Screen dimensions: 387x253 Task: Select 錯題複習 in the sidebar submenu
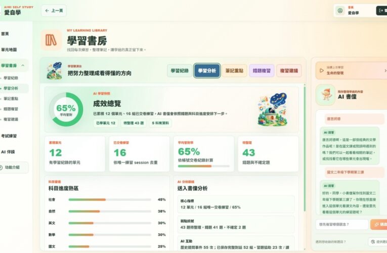pyautogui.click(x=11, y=109)
